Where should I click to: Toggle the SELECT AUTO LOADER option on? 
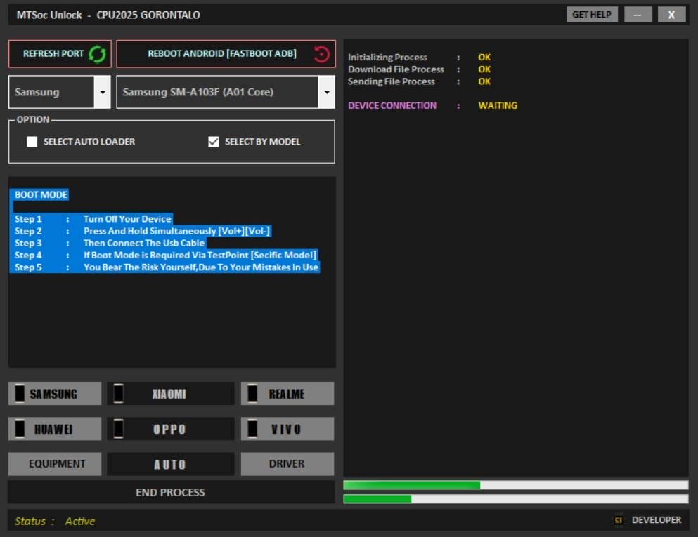[x=32, y=141]
